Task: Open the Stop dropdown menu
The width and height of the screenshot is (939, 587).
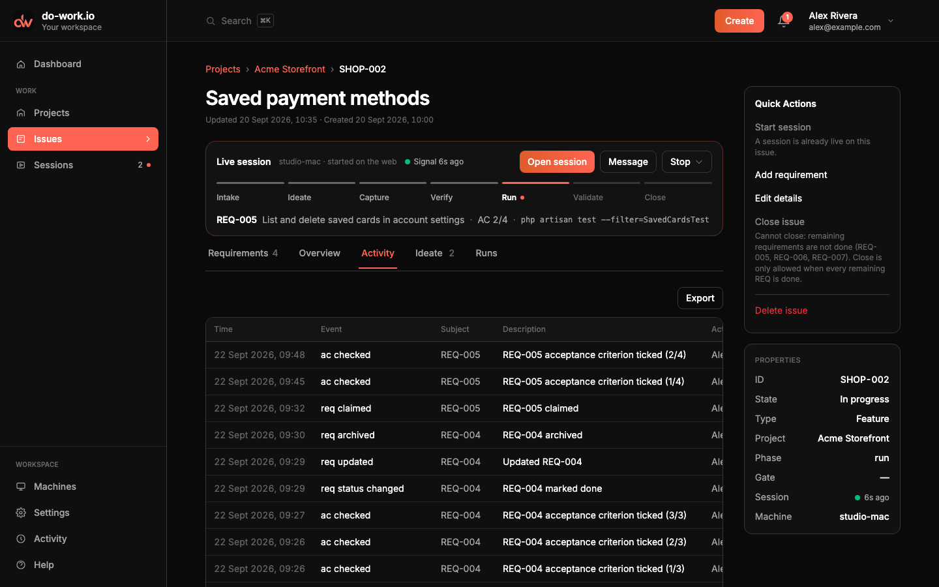Action: pos(687,162)
